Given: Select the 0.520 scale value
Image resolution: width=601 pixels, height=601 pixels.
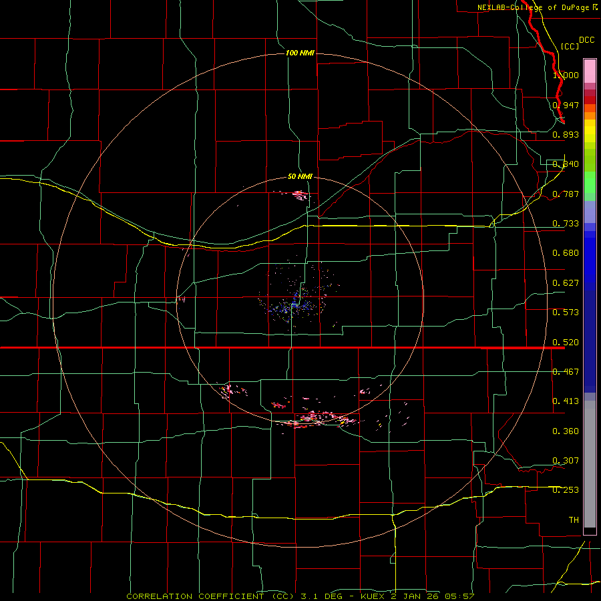Looking at the screenshot, I should coord(566,342).
